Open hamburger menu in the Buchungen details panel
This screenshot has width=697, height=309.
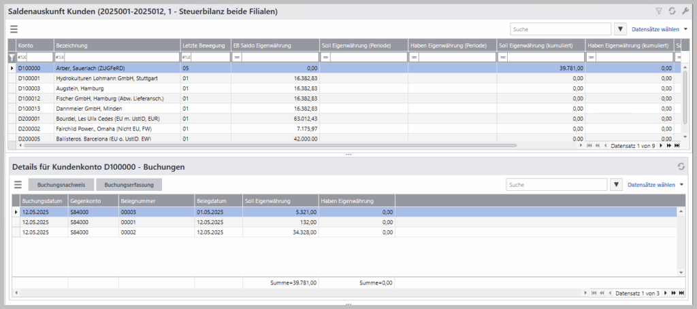click(x=18, y=185)
